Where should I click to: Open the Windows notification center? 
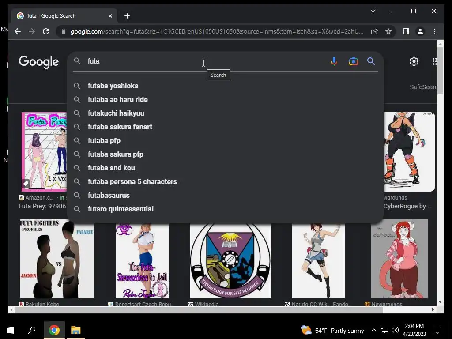pos(437,330)
